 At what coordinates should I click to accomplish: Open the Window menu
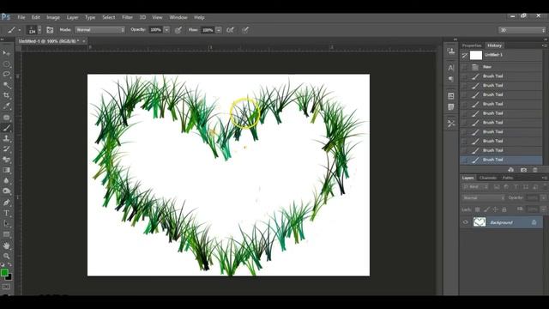pyautogui.click(x=178, y=17)
